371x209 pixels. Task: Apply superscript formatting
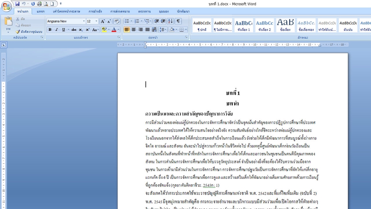87,30
